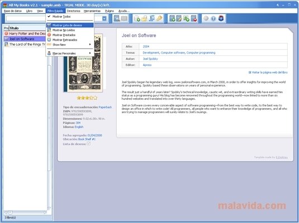Select Mostrar No Leídos filter
Viewport: 299px width, 223px height.
point(70,30)
